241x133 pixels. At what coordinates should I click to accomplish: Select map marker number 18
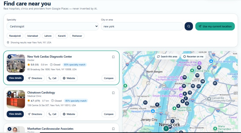pos(202,81)
